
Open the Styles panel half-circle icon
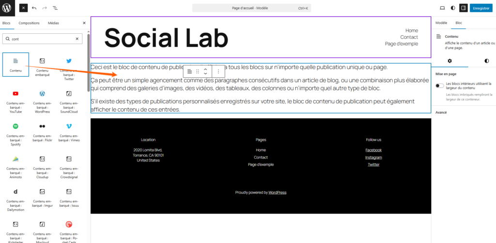[x=453, y=8]
